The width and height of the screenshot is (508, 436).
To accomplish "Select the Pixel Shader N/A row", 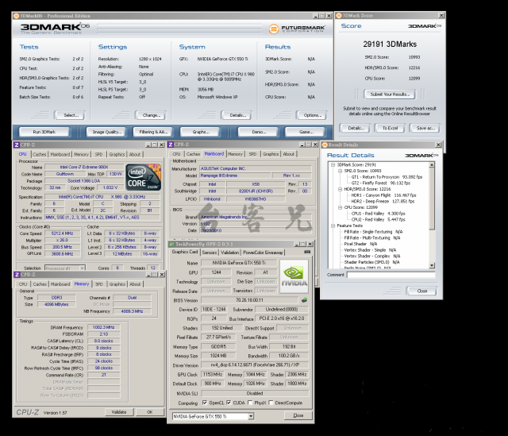I will (x=360, y=244).
